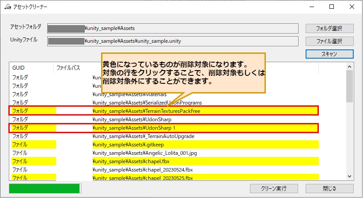
Task: Click the green progress bar
Action: click(x=45, y=188)
